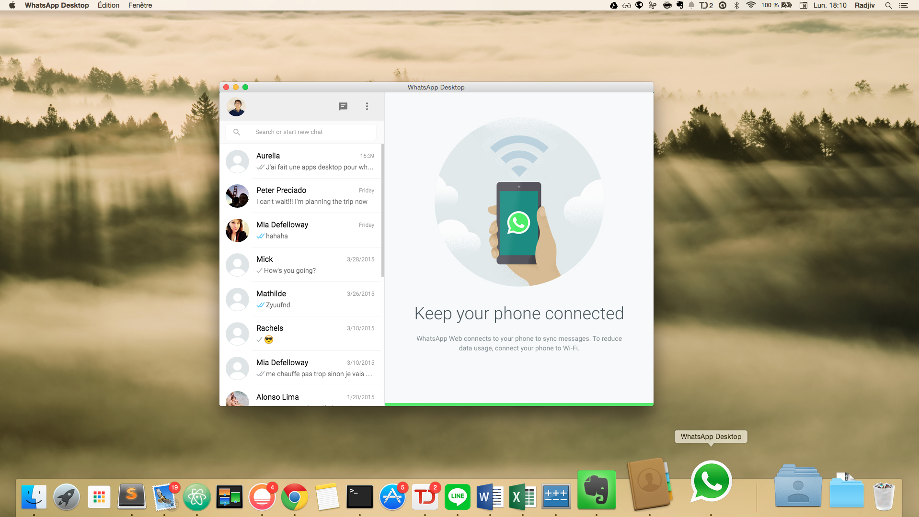Open the three-dot options menu in WhatsApp

367,106
